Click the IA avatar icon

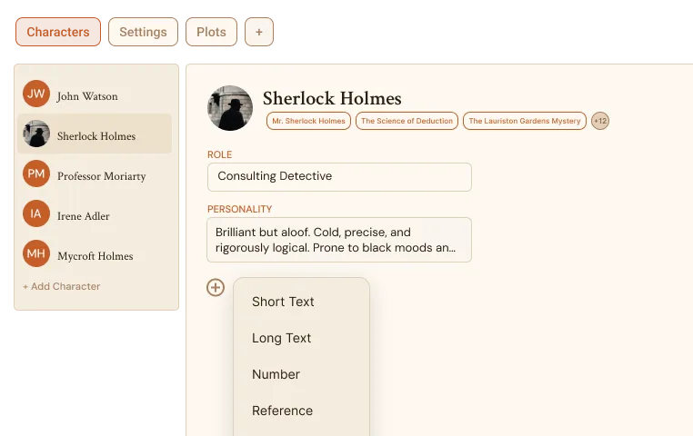click(36, 213)
